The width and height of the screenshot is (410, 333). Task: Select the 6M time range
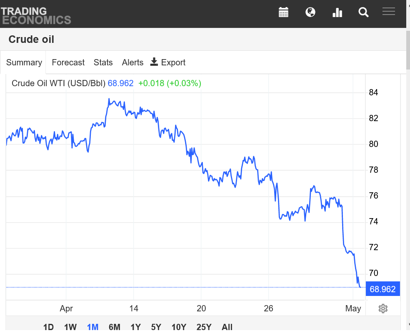(115, 327)
